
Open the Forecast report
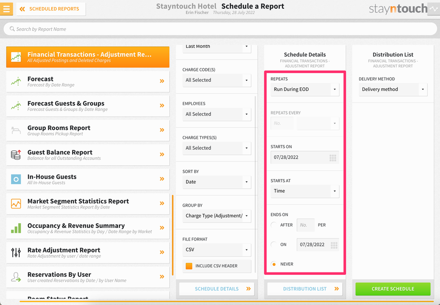coord(88,81)
